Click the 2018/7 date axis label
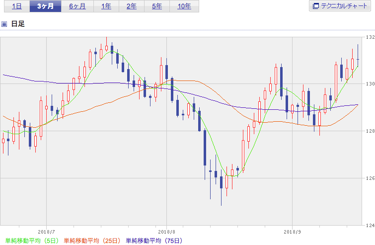Viewport: 375px width, 245px height. (x=46, y=232)
